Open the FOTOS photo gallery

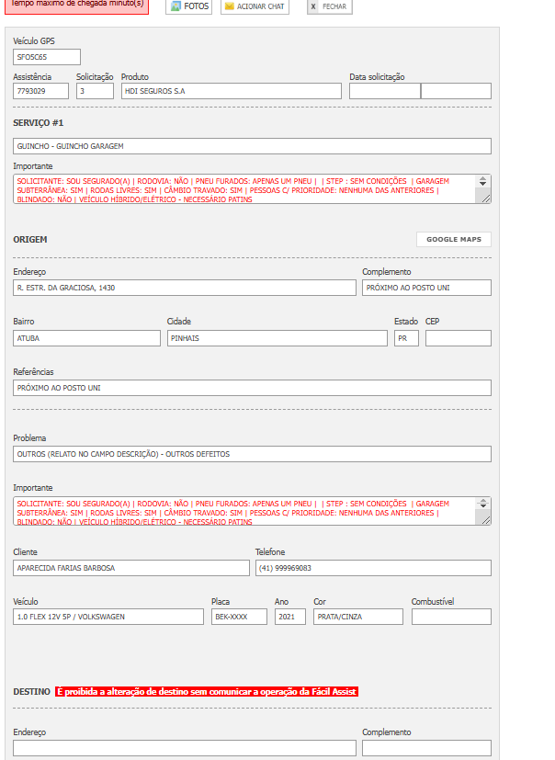(189, 6)
